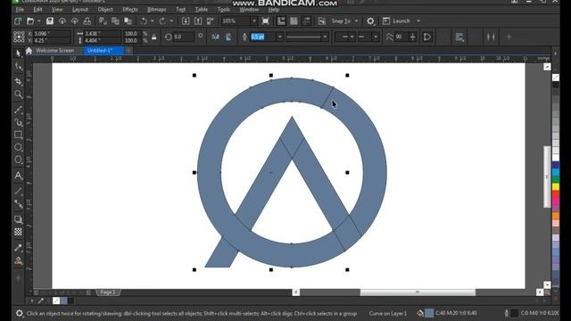Toggle the show grid button
Image resolution: width=571 pixels, height=321 pixels.
pos(294,21)
